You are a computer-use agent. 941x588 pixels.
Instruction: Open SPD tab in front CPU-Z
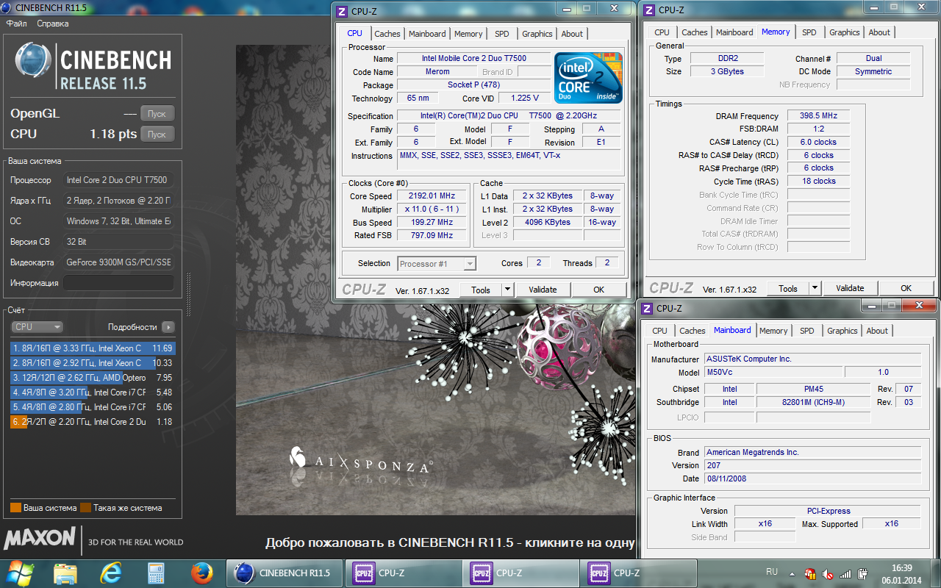click(x=501, y=34)
